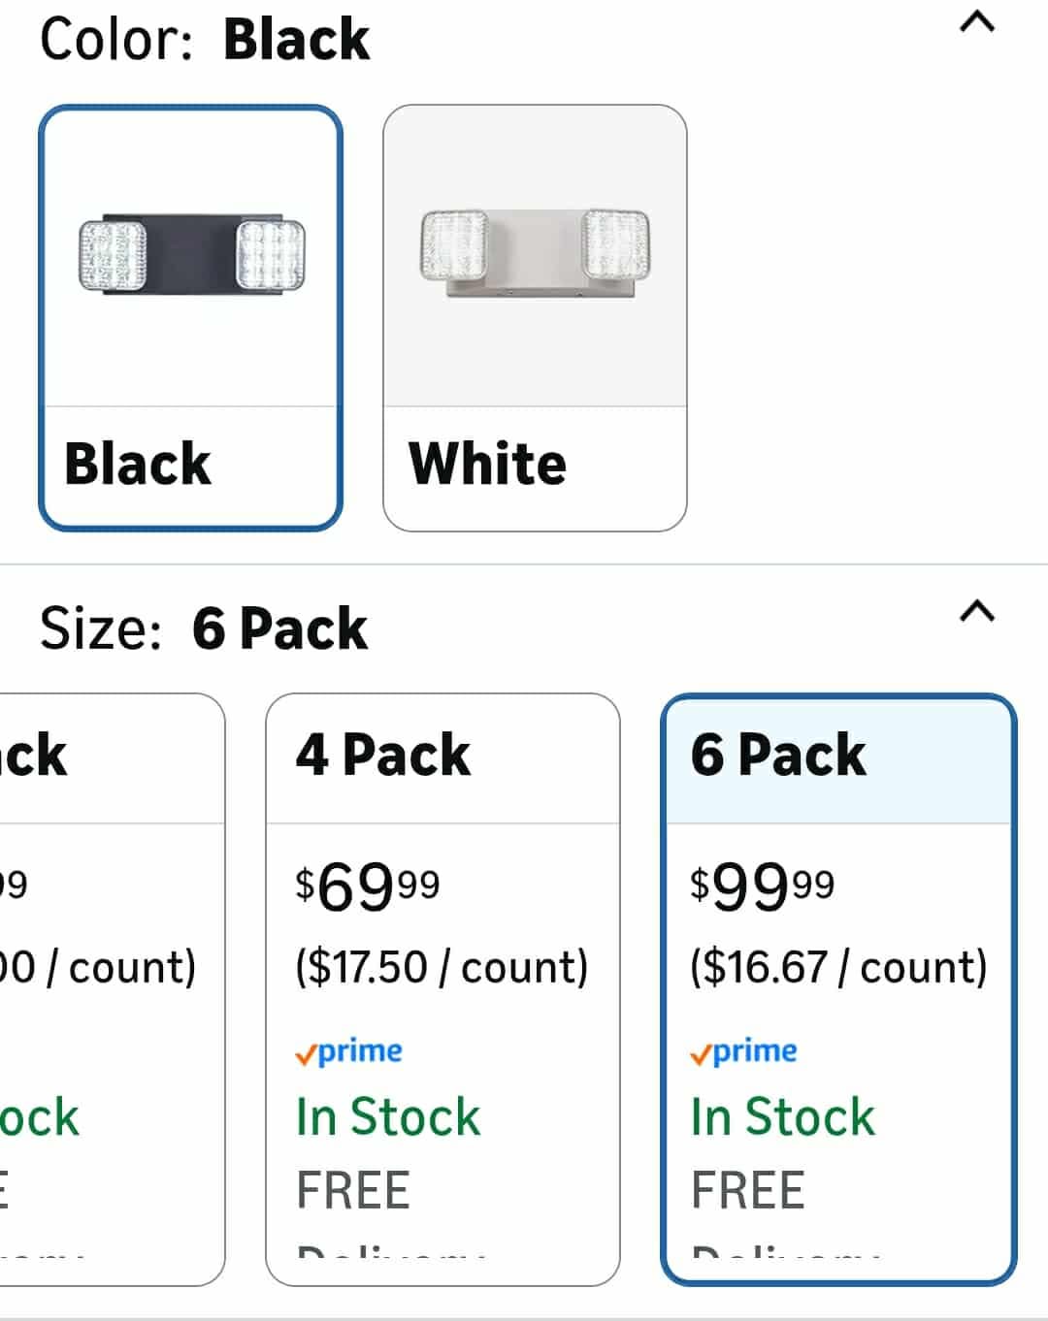1048x1321 pixels.
Task: Click the white emergency light image
Action: pos(535,252)
